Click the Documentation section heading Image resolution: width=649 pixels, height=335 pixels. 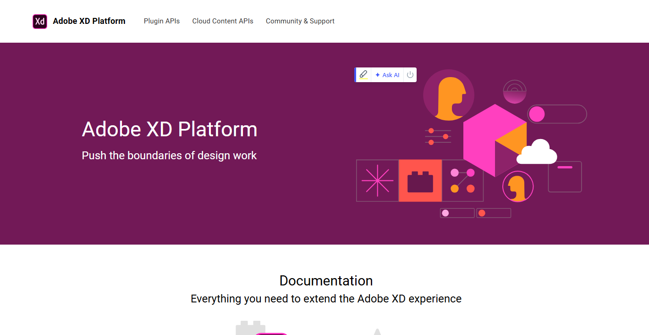[326, 280]
